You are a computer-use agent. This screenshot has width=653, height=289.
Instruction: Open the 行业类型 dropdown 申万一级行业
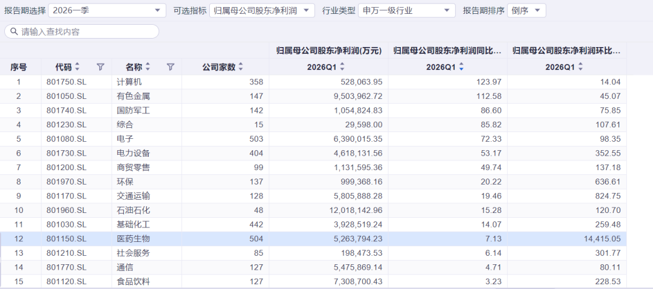(406, 11)
